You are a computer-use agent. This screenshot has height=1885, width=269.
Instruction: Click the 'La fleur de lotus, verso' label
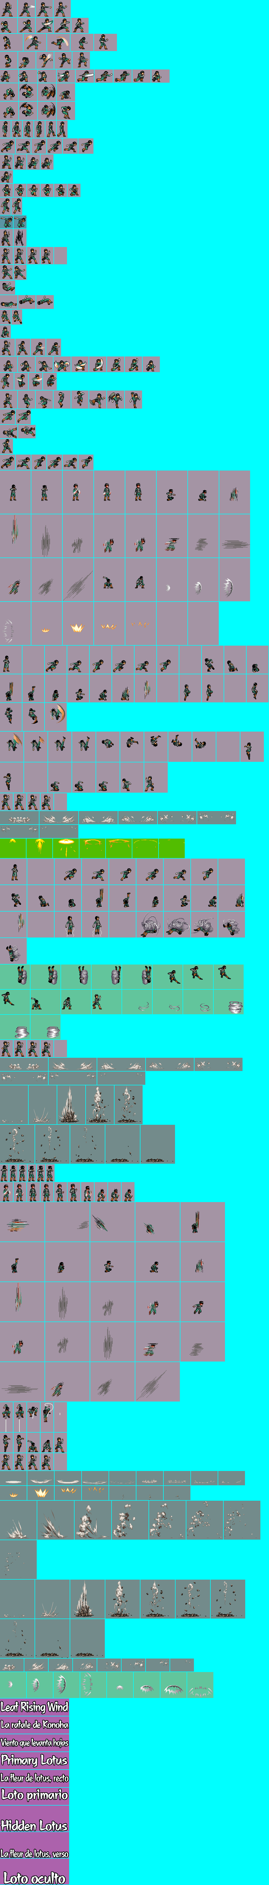pos(34,1854)
